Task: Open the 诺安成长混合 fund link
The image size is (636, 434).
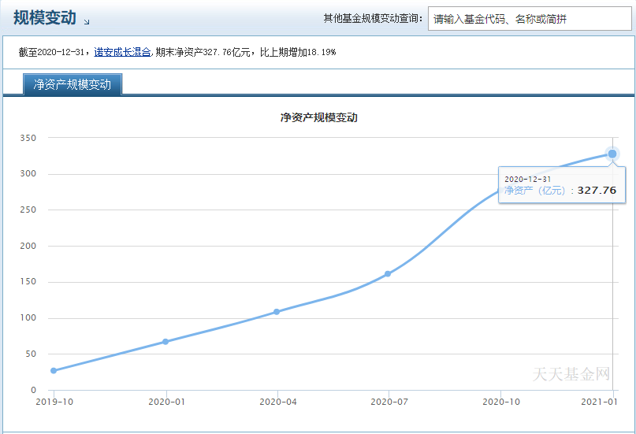Action: pos(122,52)
